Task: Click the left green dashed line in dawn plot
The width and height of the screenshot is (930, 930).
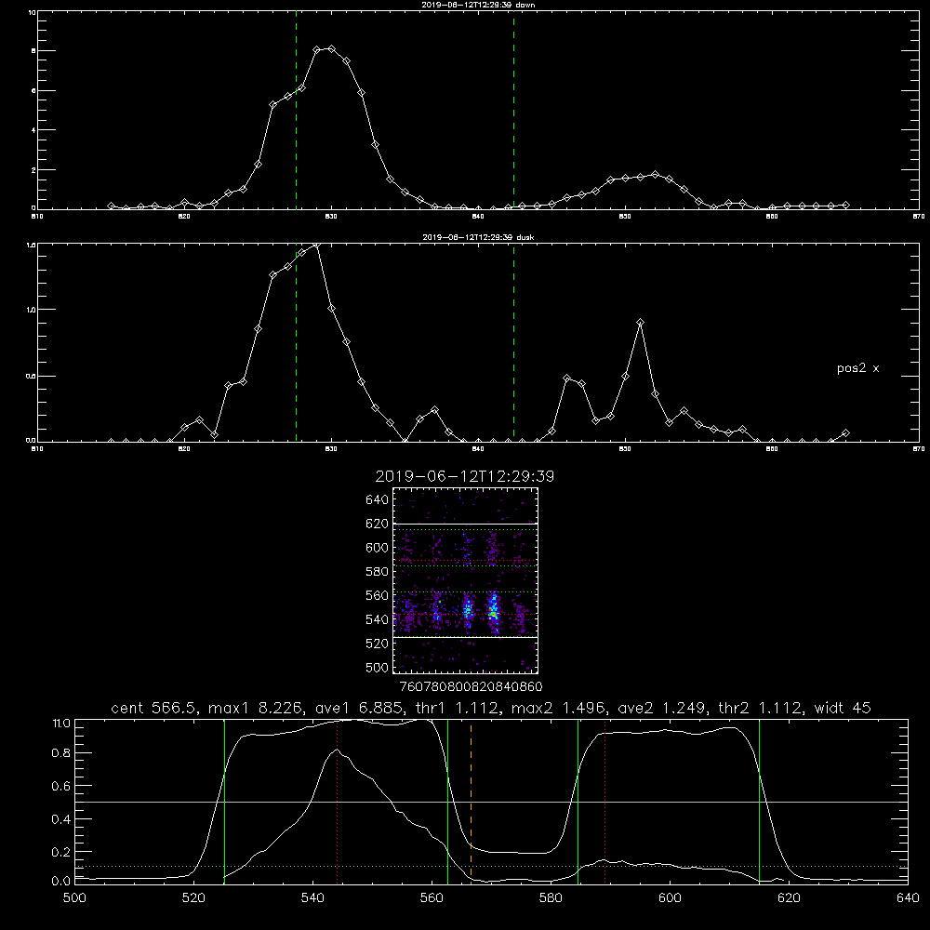Action: (296, 111)
